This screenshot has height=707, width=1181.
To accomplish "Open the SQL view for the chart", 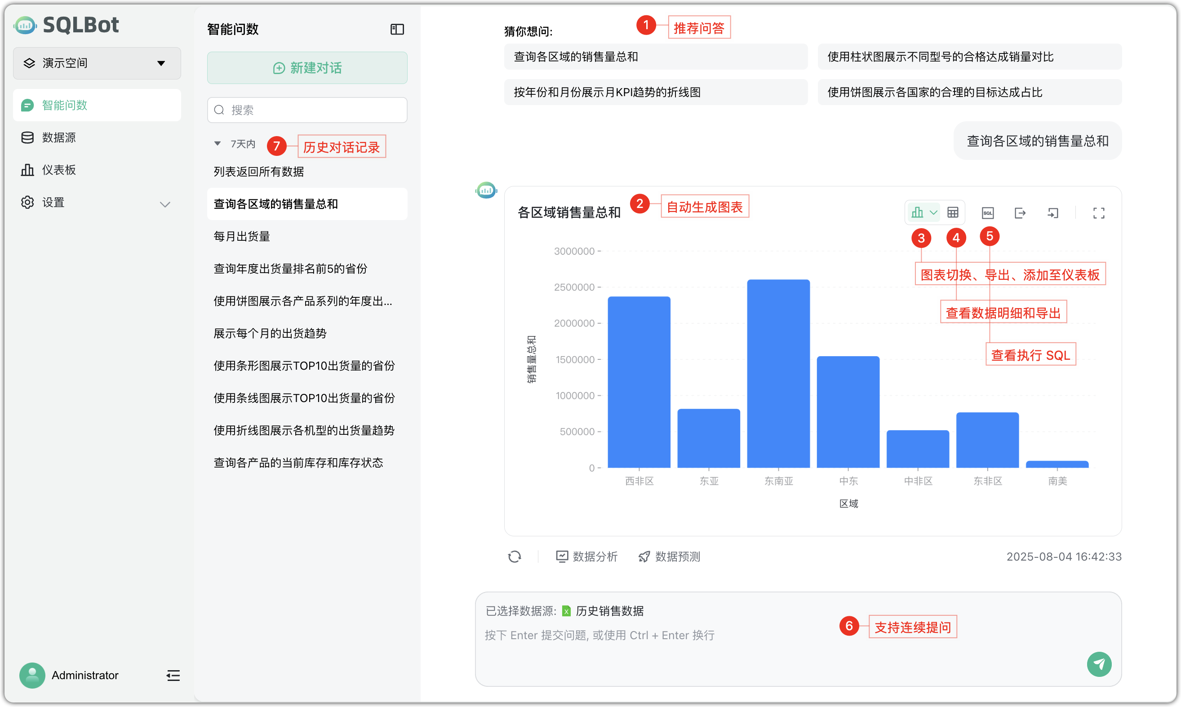I will coord(987,213).
